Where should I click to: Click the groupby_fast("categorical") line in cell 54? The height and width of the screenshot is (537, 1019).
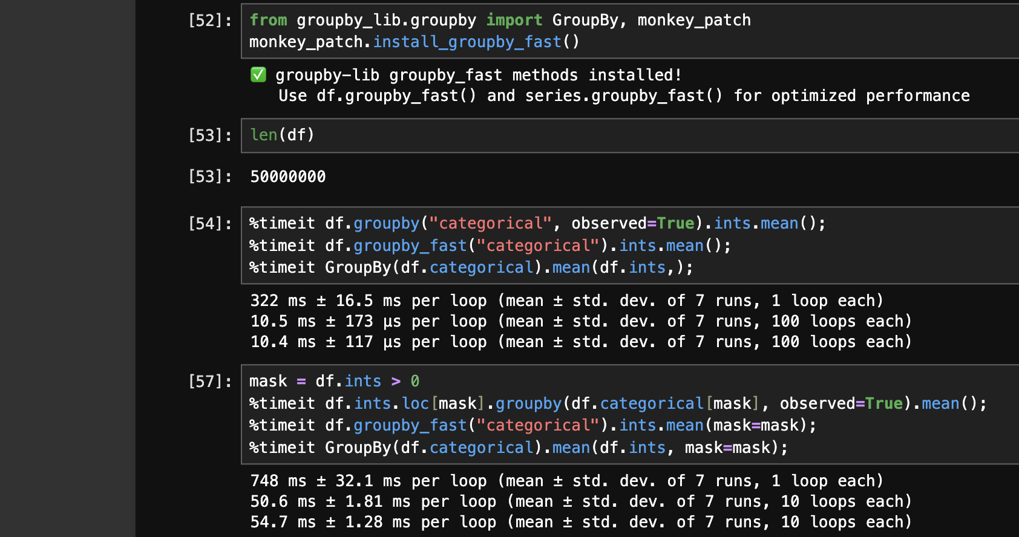pos(490,246)
